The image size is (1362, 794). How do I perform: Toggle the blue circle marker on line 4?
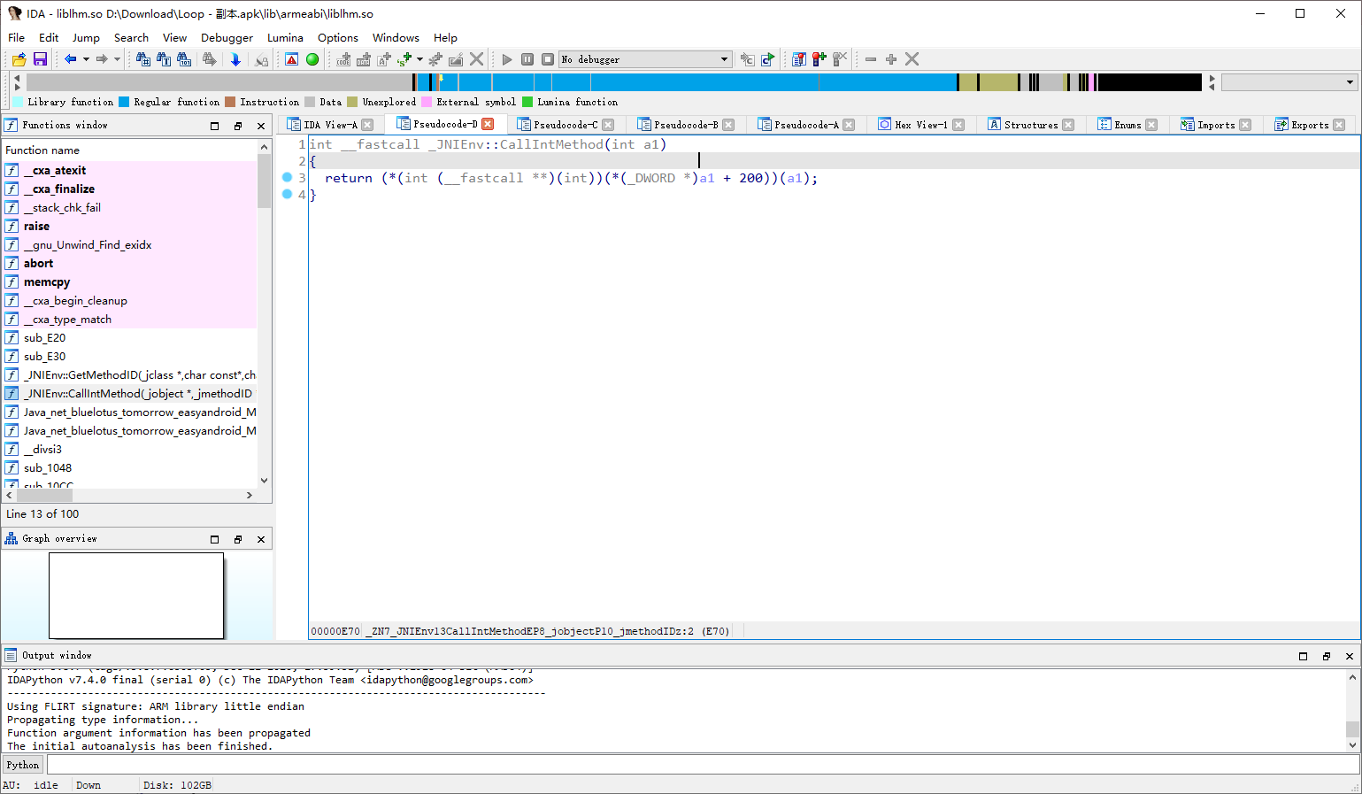(x=288, y=194)
